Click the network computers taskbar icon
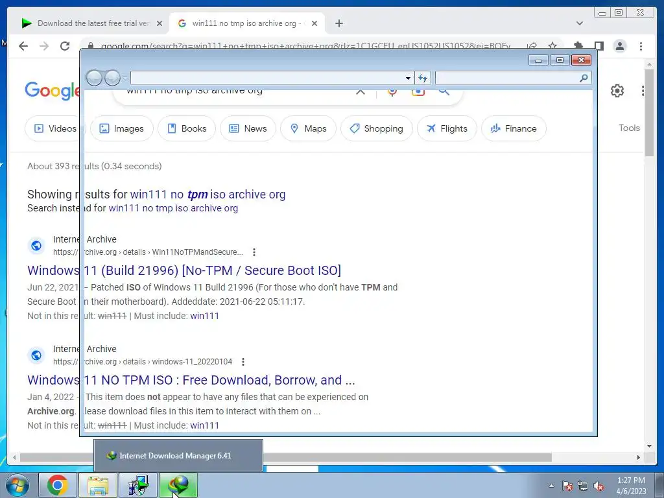 pos(138,485)
